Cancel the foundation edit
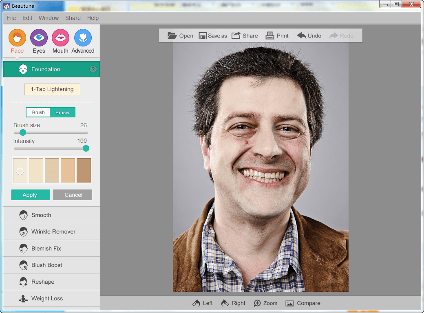This screenshot has height=313, width=424. [73, 195]
